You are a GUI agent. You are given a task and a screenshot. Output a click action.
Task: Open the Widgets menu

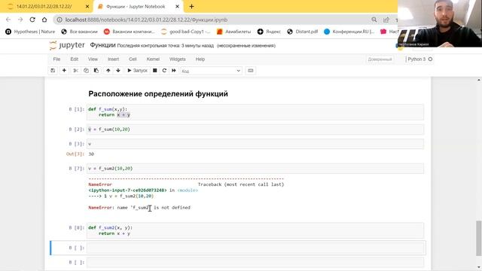pos(178,59)
